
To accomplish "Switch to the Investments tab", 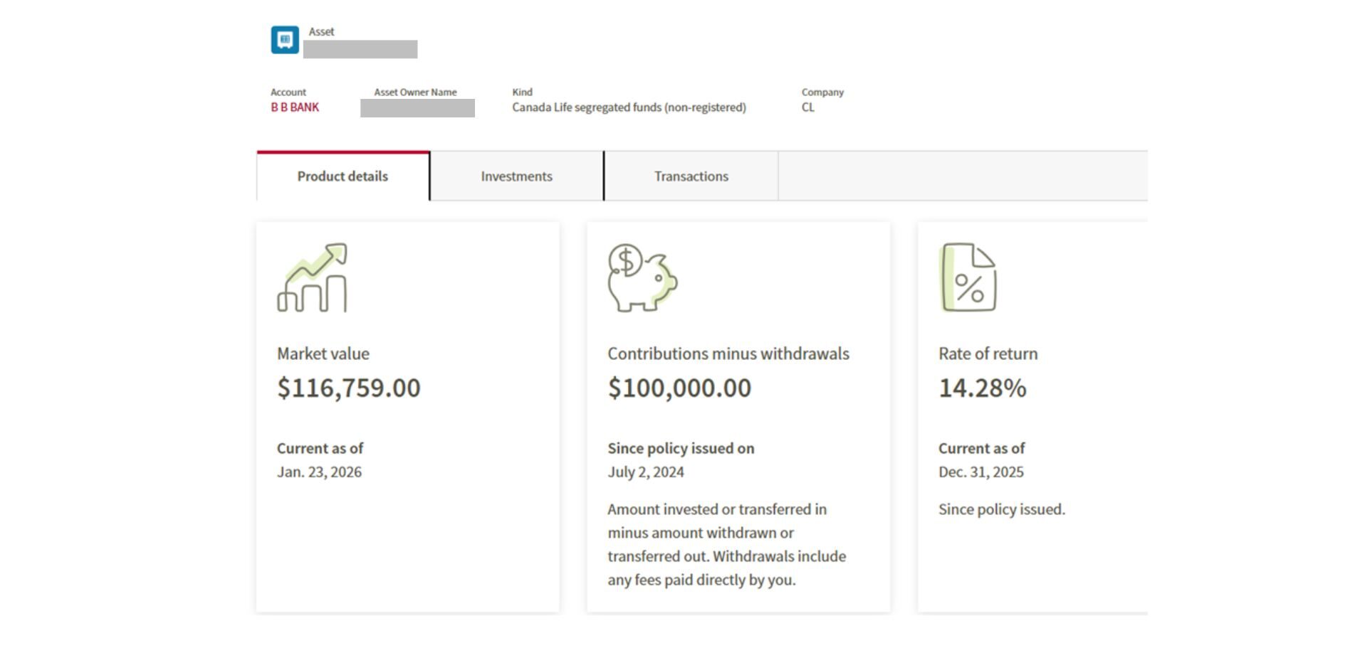I will [x=516, y=176].
